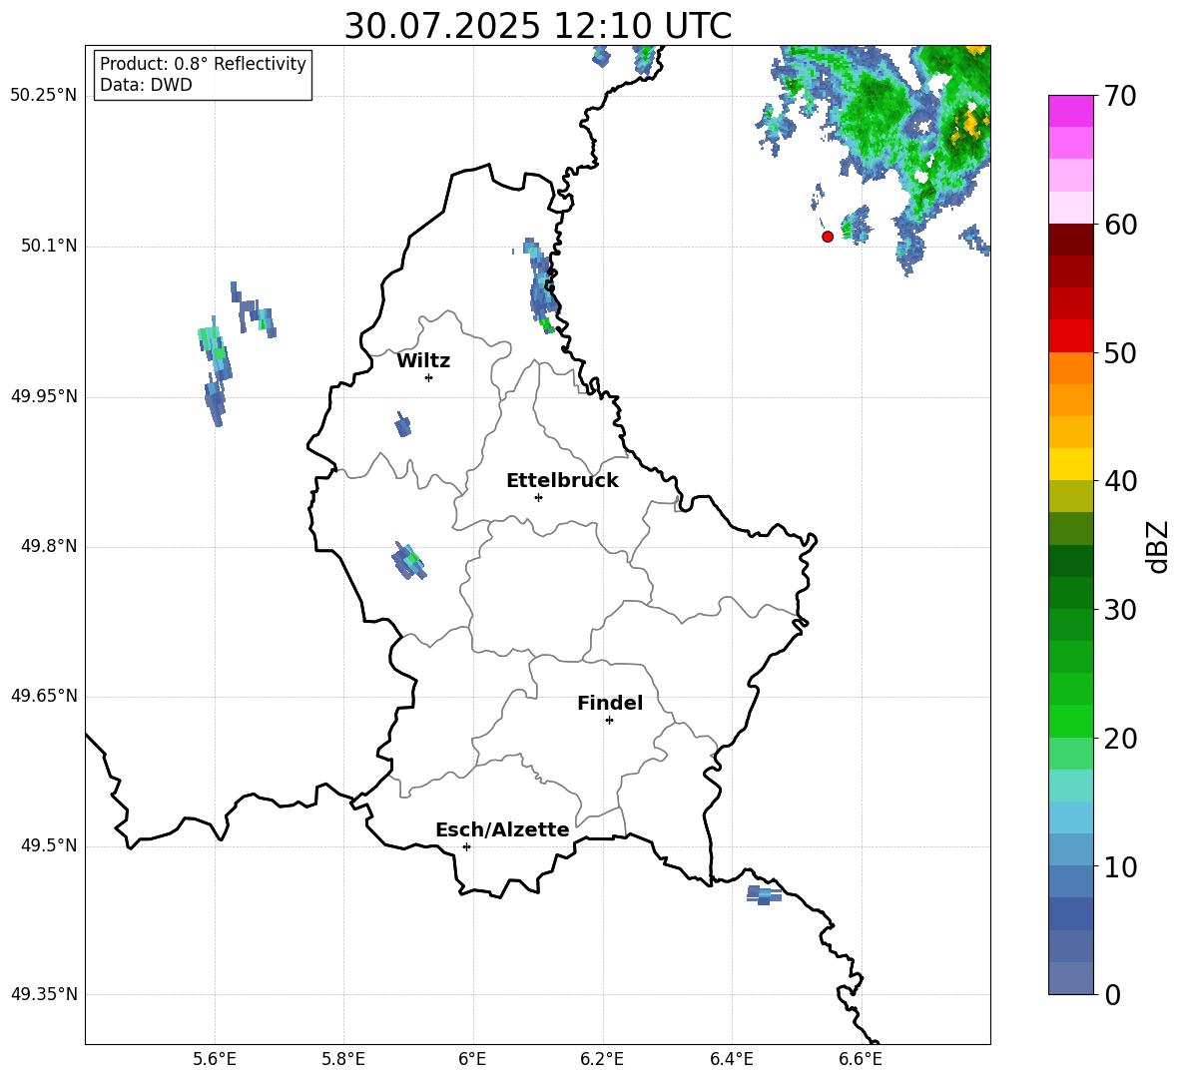The height and width of the screenshot is (1079, 1182).
Task: Click the small radar echo south of Wiltz
Action: tap(403, 426)
